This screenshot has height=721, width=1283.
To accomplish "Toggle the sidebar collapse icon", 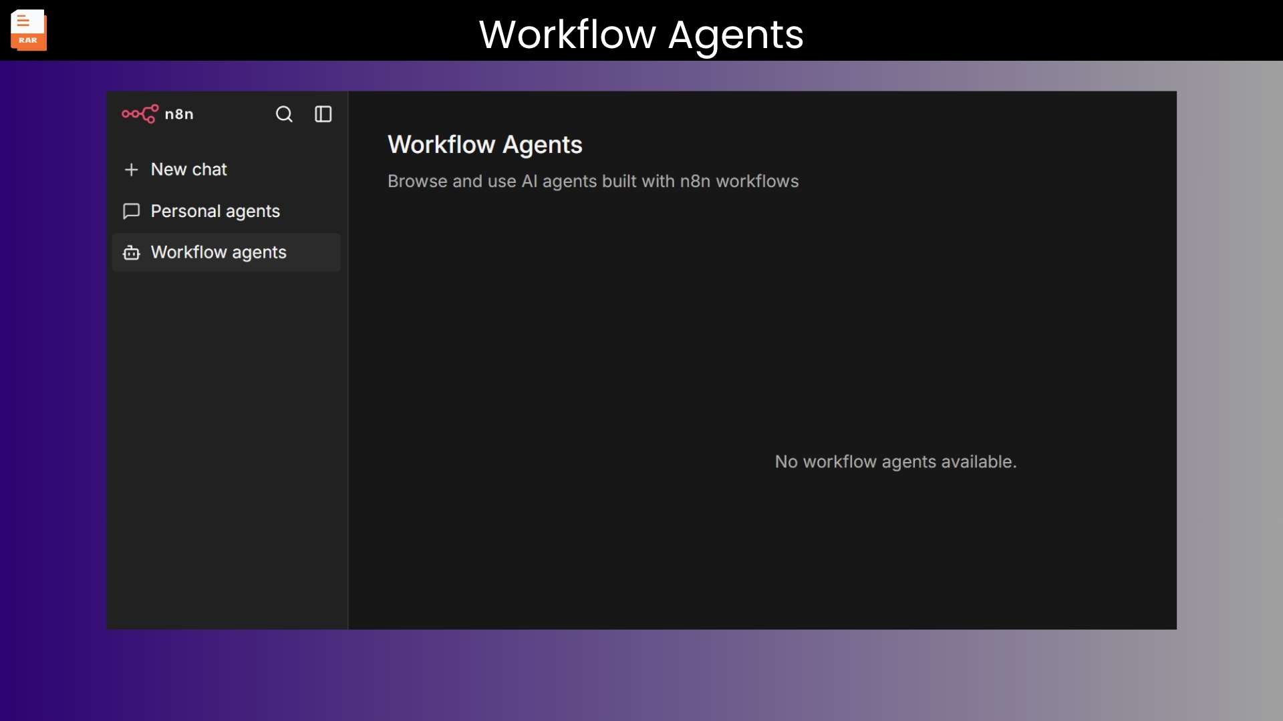I will (x=323, y=114).
